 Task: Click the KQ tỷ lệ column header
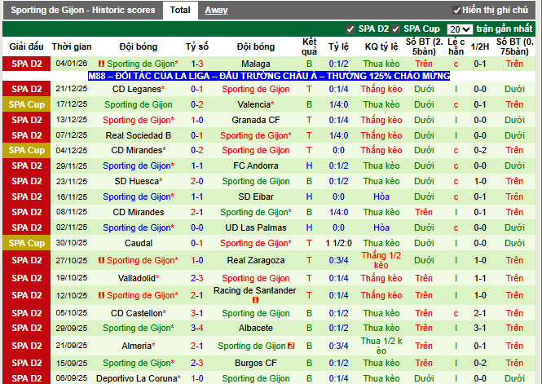click(x=381, y=46)
